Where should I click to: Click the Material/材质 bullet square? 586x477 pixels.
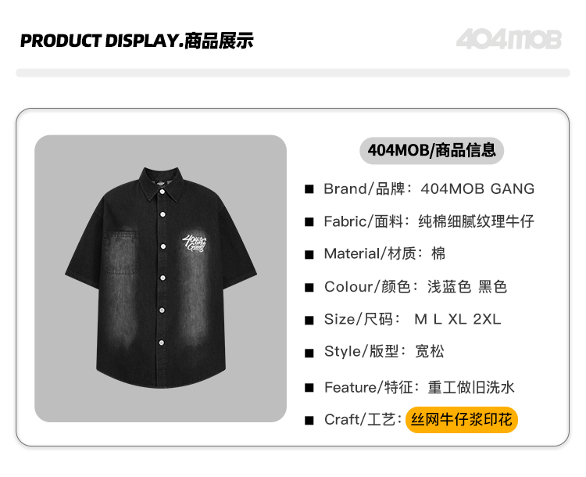[309, 254]
